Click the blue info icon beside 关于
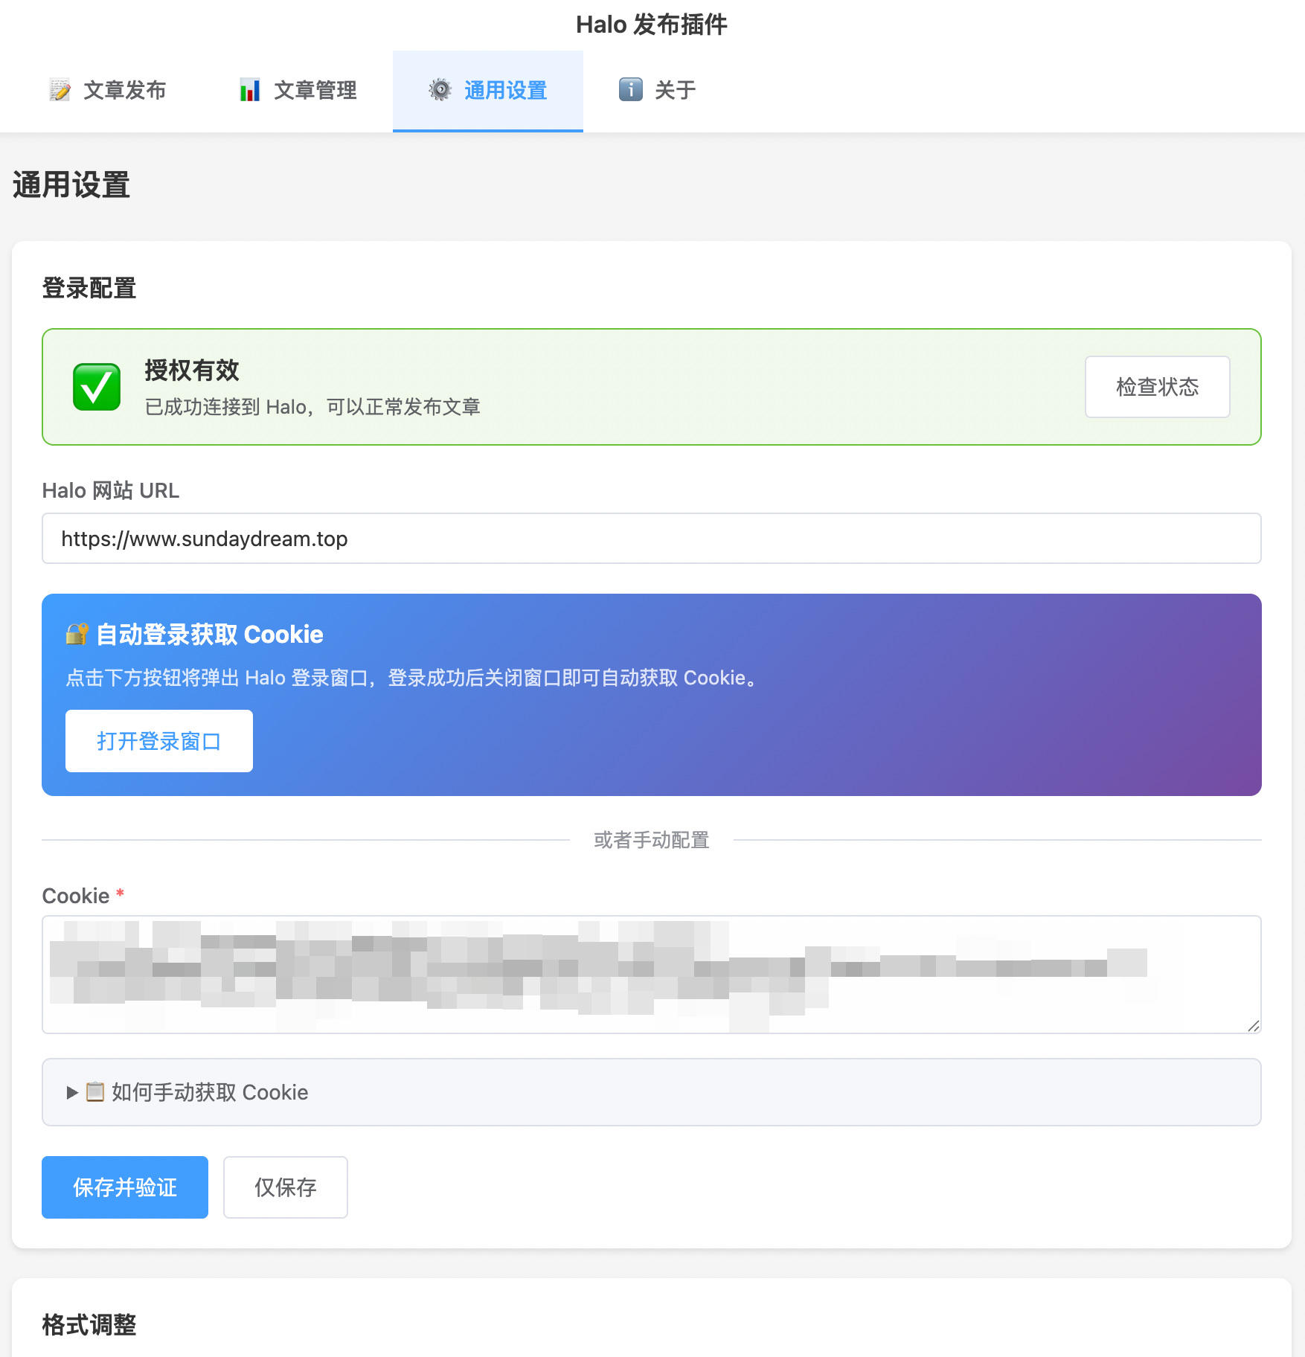This screenshot has width=1305, height=1357. click(x=630, y=90)
